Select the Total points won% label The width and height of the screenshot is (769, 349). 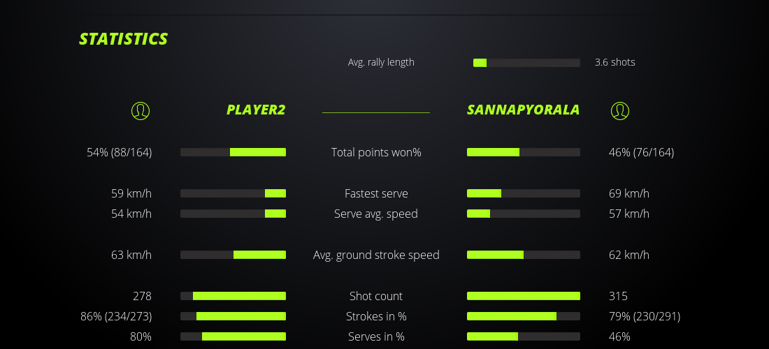pos(376,152)
